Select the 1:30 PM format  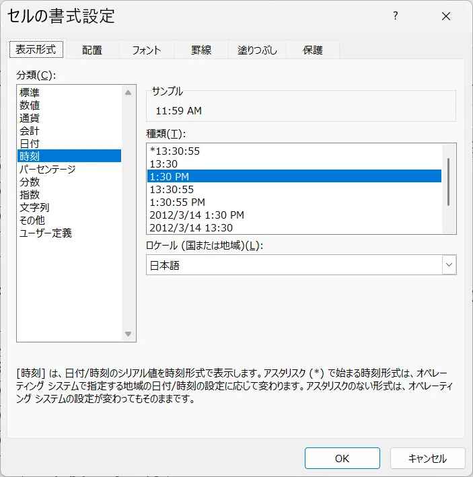pyautogui.click(x=294, y=176)
